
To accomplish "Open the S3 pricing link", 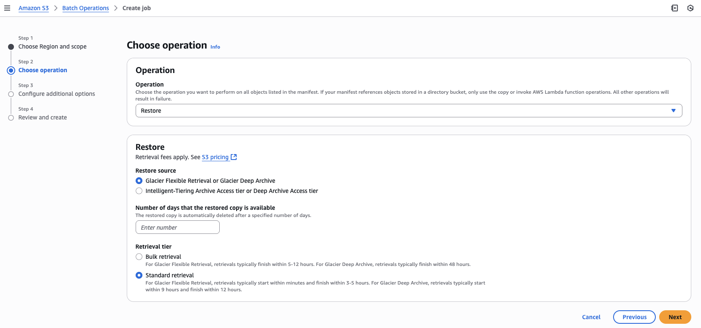I will coord(215,157).
